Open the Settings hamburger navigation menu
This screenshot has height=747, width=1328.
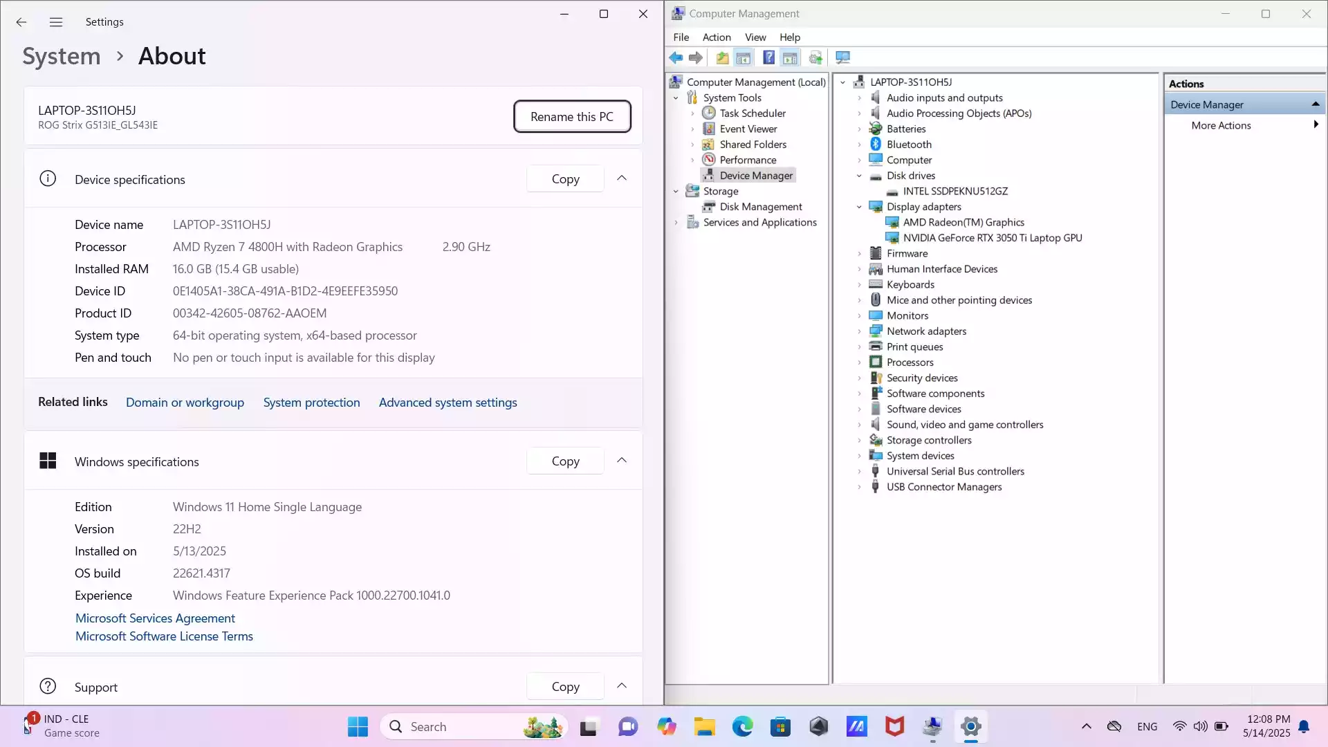pyautogui.click(x=56, y=22)
